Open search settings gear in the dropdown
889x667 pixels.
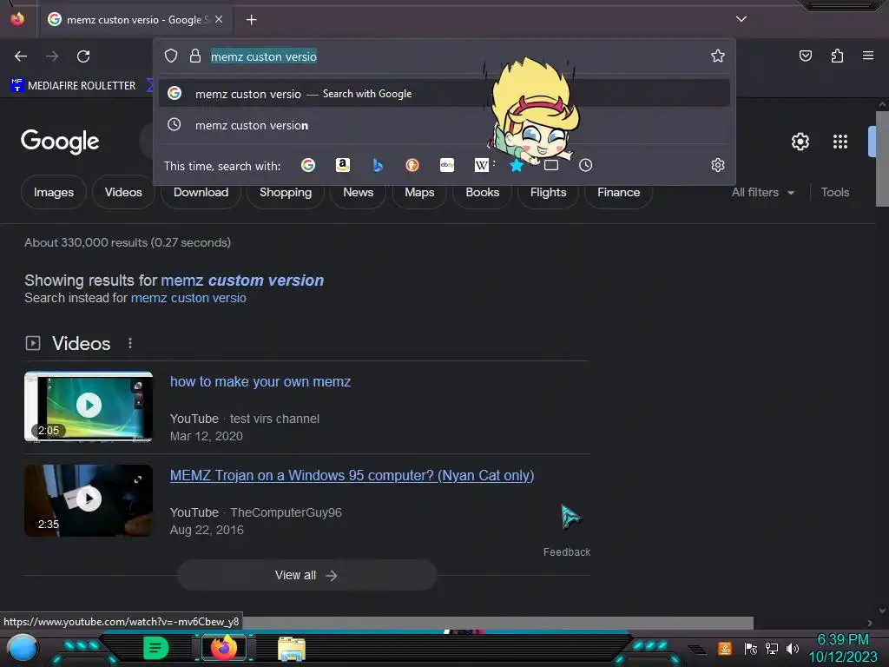tap(718, 165)
